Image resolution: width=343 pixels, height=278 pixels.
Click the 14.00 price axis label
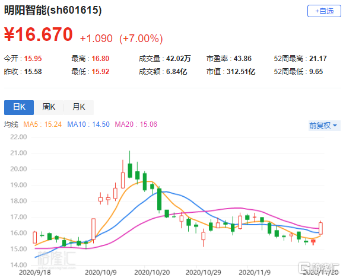click(x=18, y=265)
